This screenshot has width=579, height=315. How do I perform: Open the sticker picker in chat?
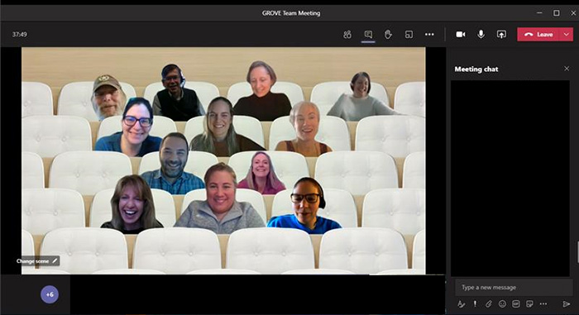click(529, 304)
